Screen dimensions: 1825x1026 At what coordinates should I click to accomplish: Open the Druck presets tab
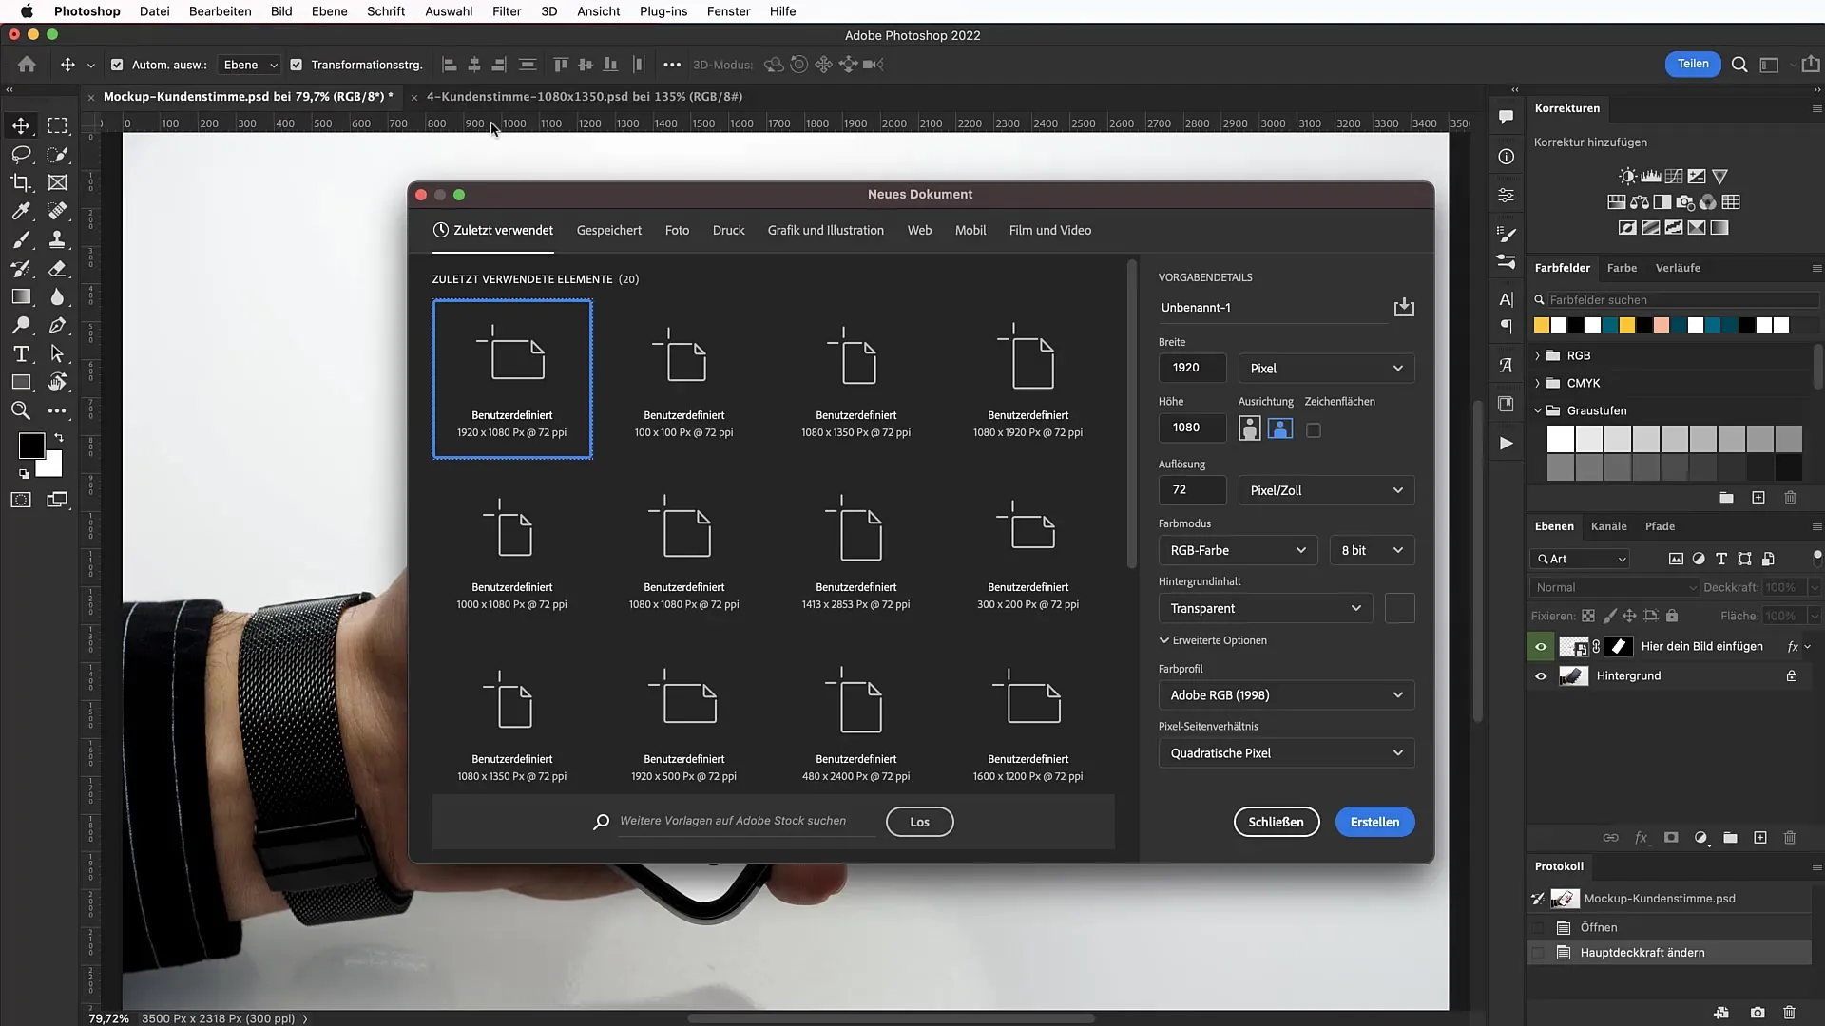pyautogui.click(x=728, y=230)
